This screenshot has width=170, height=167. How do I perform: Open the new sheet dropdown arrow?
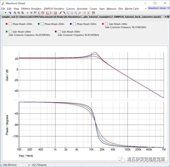coord(5,13)
